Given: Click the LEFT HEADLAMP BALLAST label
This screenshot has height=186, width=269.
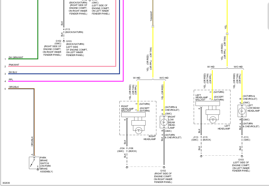Looking at the screenshot, I should click(x=201, y=97).
